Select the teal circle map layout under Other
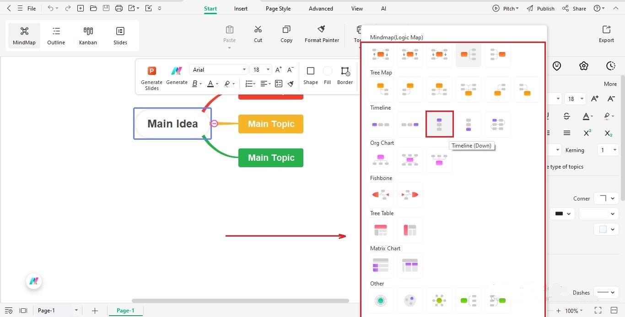The image size is (625, 317). pos(381,300)
